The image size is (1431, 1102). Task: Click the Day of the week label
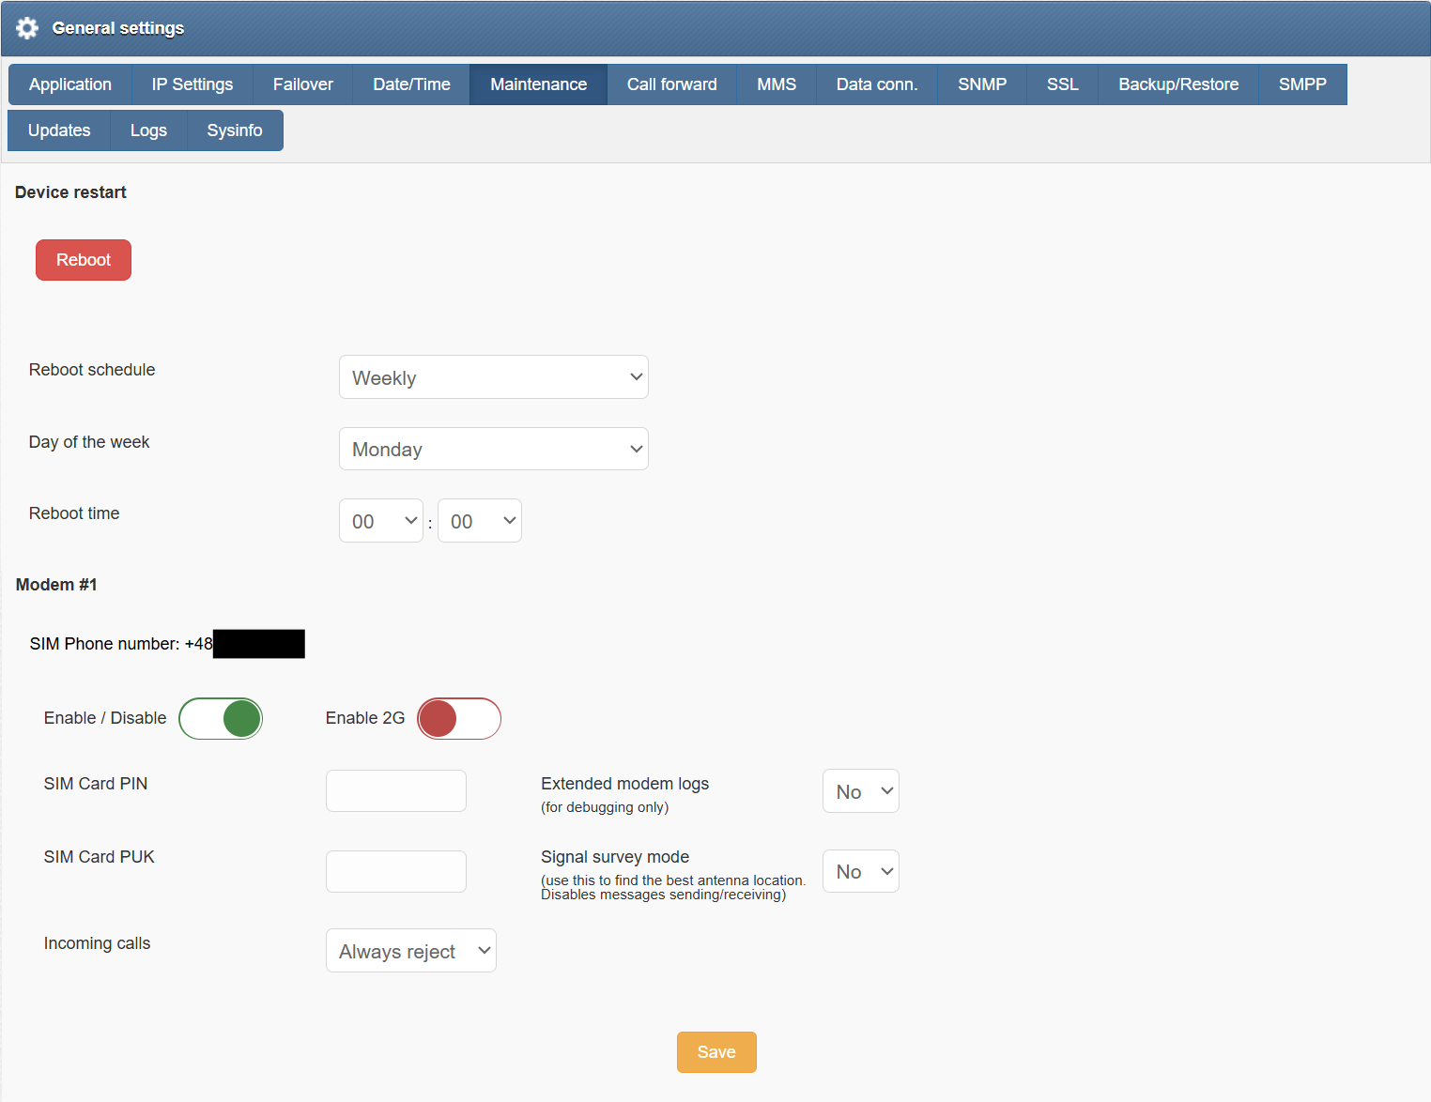click(x=89, y=442)
